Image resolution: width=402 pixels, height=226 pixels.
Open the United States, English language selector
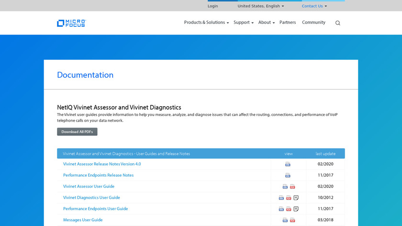(x=261, y=6)
